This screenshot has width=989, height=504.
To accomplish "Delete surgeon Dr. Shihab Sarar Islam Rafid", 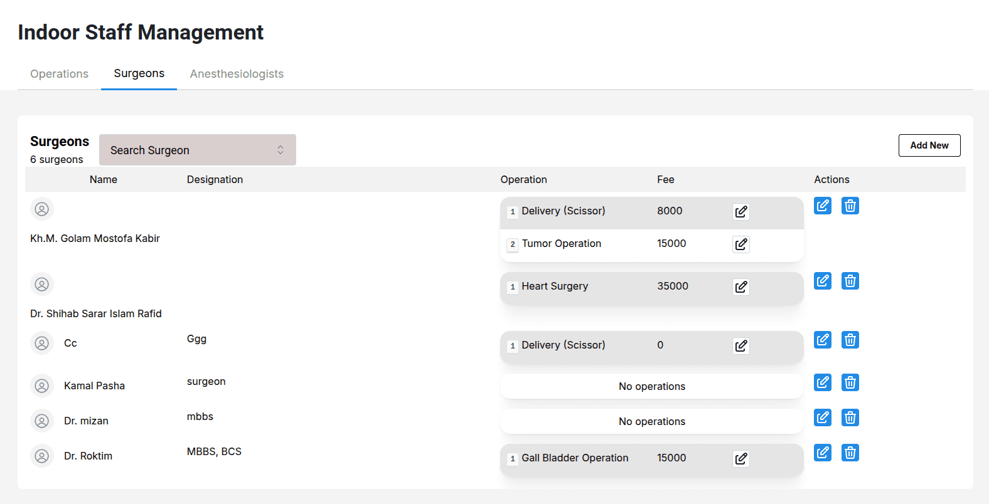I will pos(850,281).
